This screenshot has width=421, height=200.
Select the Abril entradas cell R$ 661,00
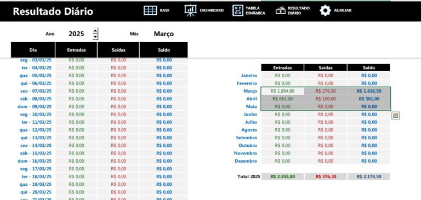[282, 99]
